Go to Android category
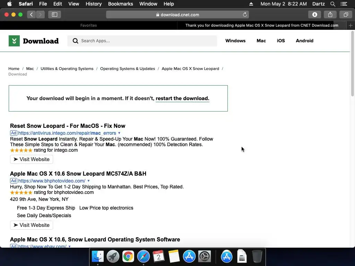The height and width of the screenshot is (266, 355). point(304,41)
